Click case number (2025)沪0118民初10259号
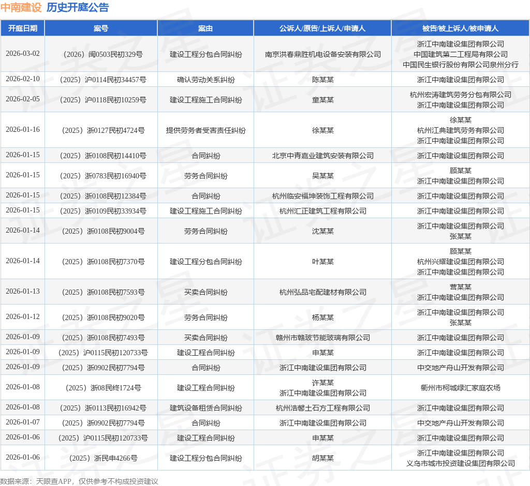The height and width of the screenshot is (486, 530). point(103,100)
